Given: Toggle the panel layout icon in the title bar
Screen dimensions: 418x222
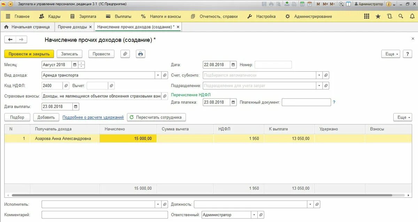Looking at the screenshot, I should pos(348,4).
